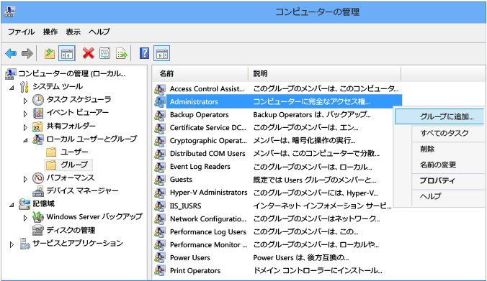Click the 記憶域 storage icon

24,204
